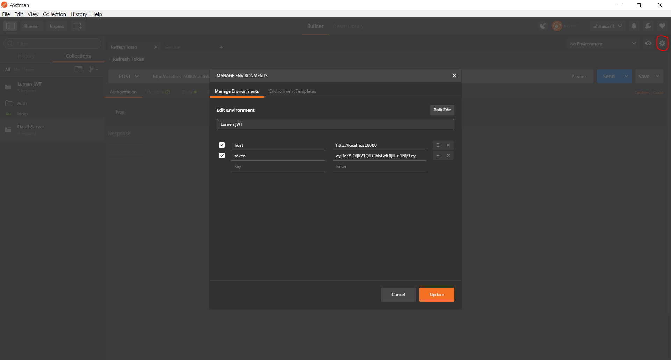Uncheck the token variable checkbox
This screenshot has height=360, width=671.
pos(222,156)
